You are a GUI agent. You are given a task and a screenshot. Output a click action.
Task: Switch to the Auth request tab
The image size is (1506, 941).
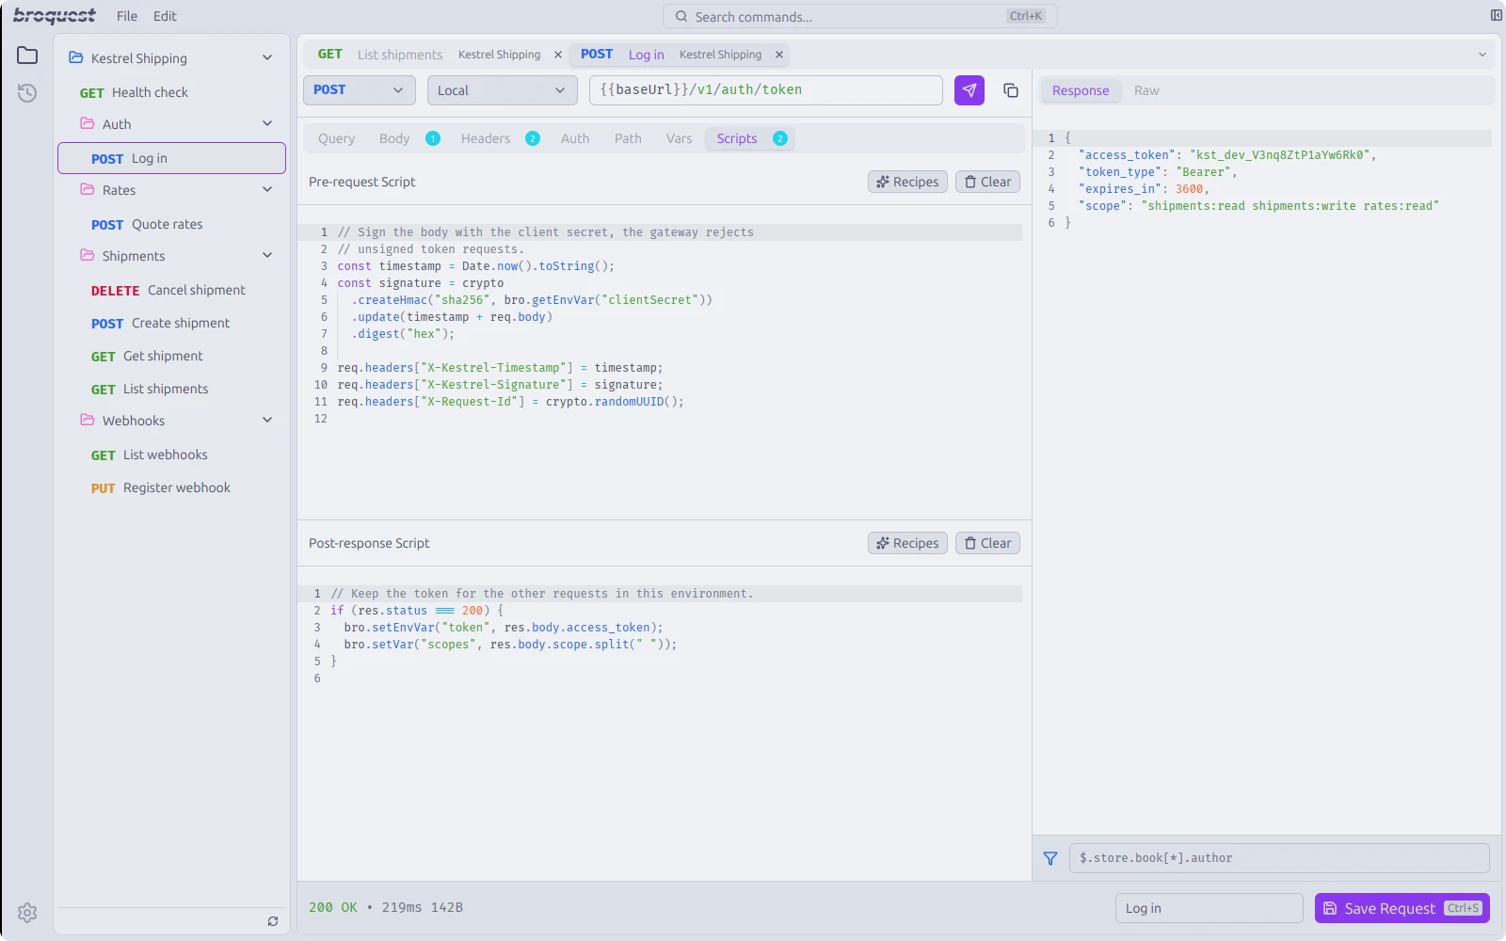[575, 138]
